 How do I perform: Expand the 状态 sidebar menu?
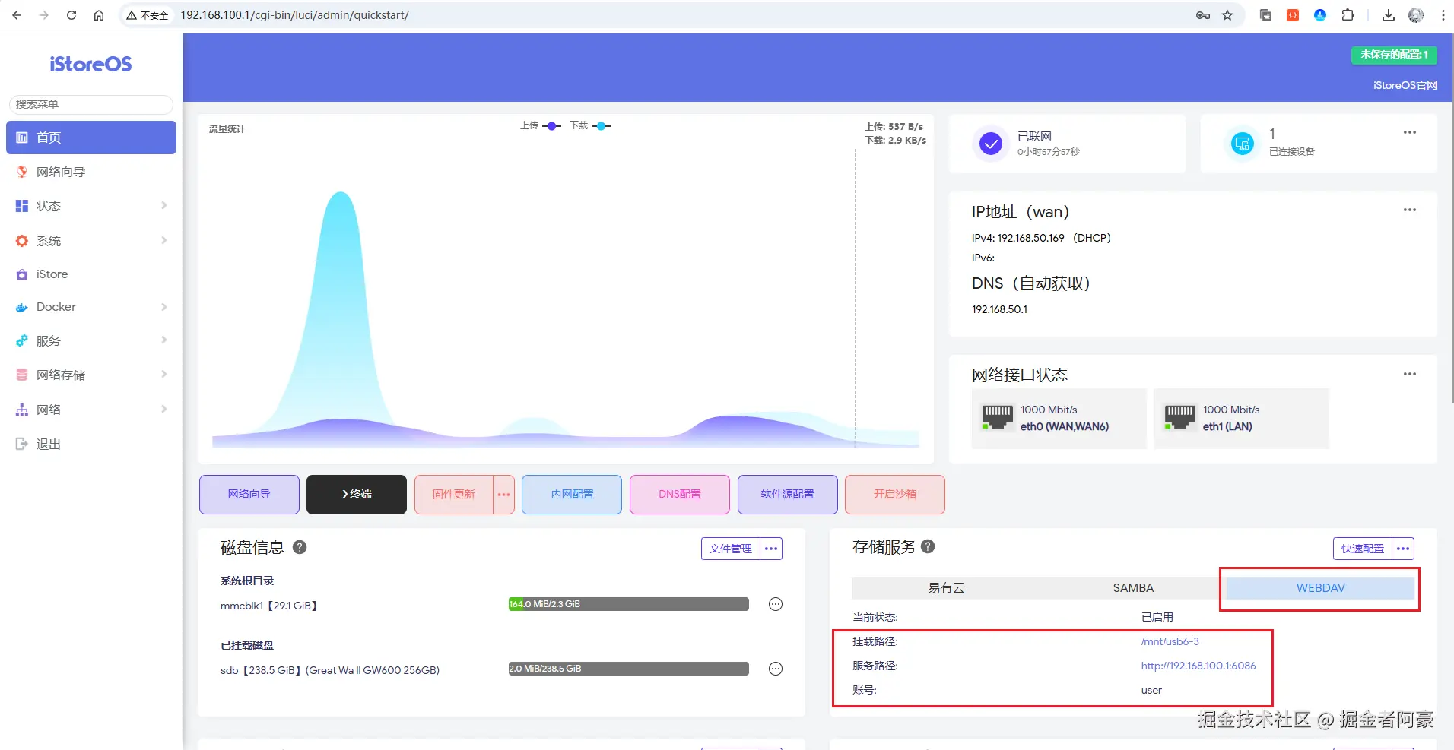point(91,206)
